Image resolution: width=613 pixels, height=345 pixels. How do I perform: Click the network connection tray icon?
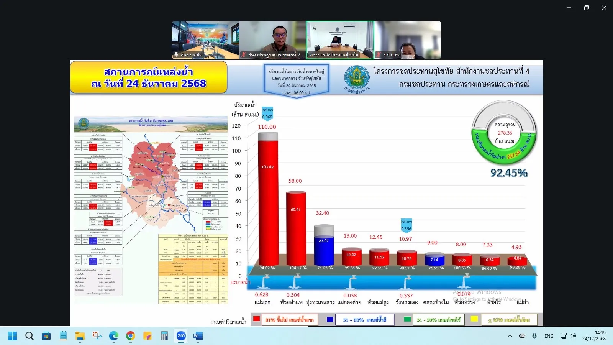coord(563,336)
